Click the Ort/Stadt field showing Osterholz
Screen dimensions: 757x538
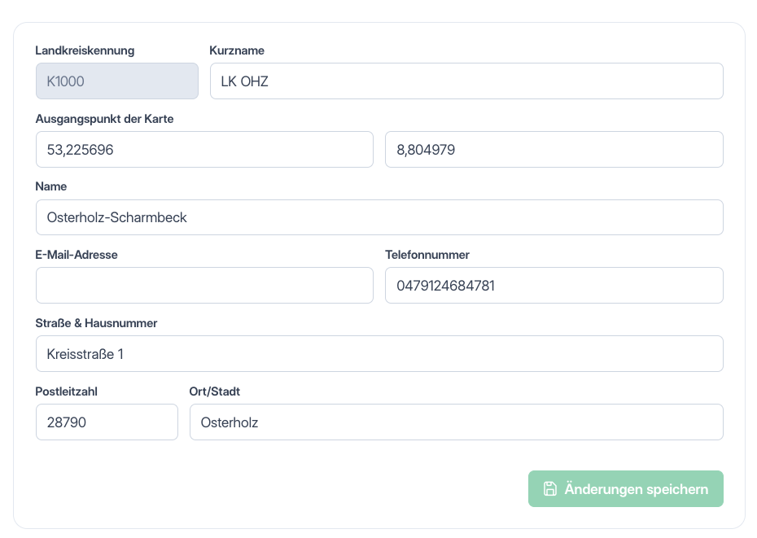point(456,422)
